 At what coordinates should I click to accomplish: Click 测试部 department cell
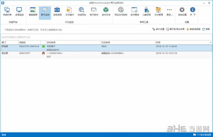click(5, 53)
